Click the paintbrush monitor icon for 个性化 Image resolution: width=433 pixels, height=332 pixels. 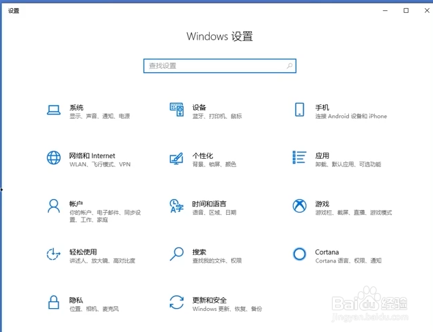[176, 158]
